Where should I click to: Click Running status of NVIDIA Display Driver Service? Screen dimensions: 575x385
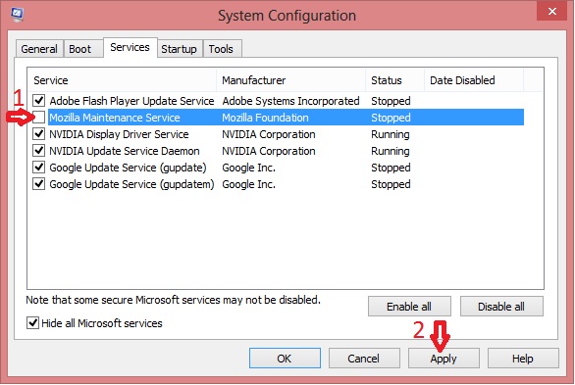point(391,134)
